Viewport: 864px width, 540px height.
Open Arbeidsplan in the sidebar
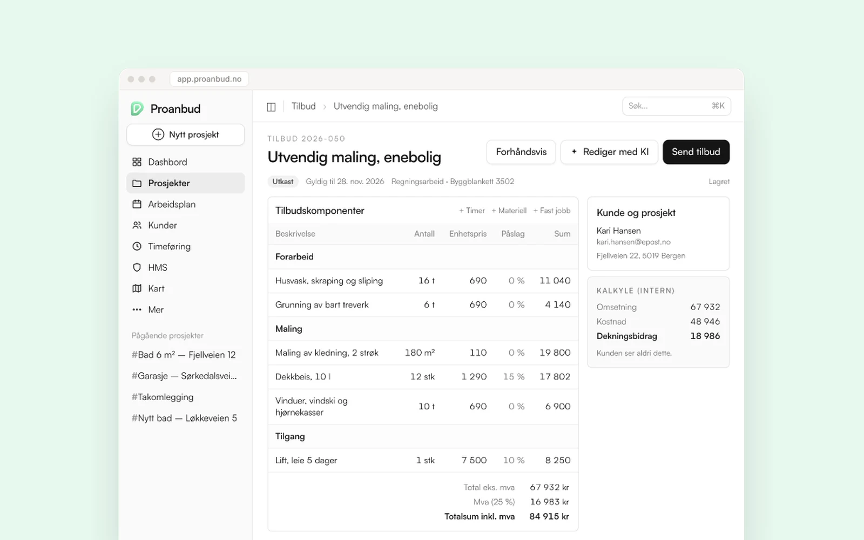pyautogui.click(x=185, y=204)
